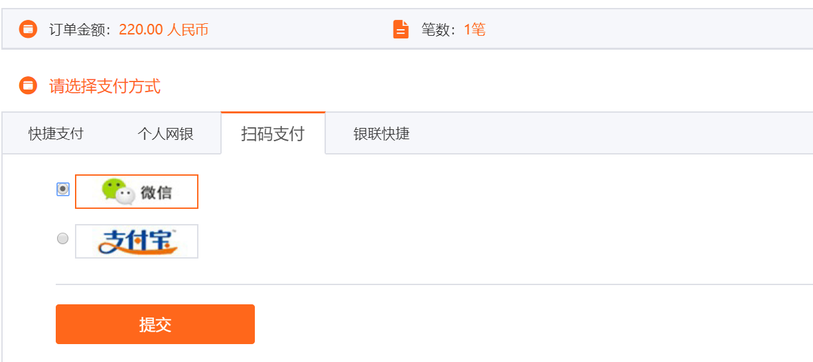The height and width of the screenshot is (362, 813).
Task: Click the 微信 text label in the WeChat option
Action: point(157,192)
